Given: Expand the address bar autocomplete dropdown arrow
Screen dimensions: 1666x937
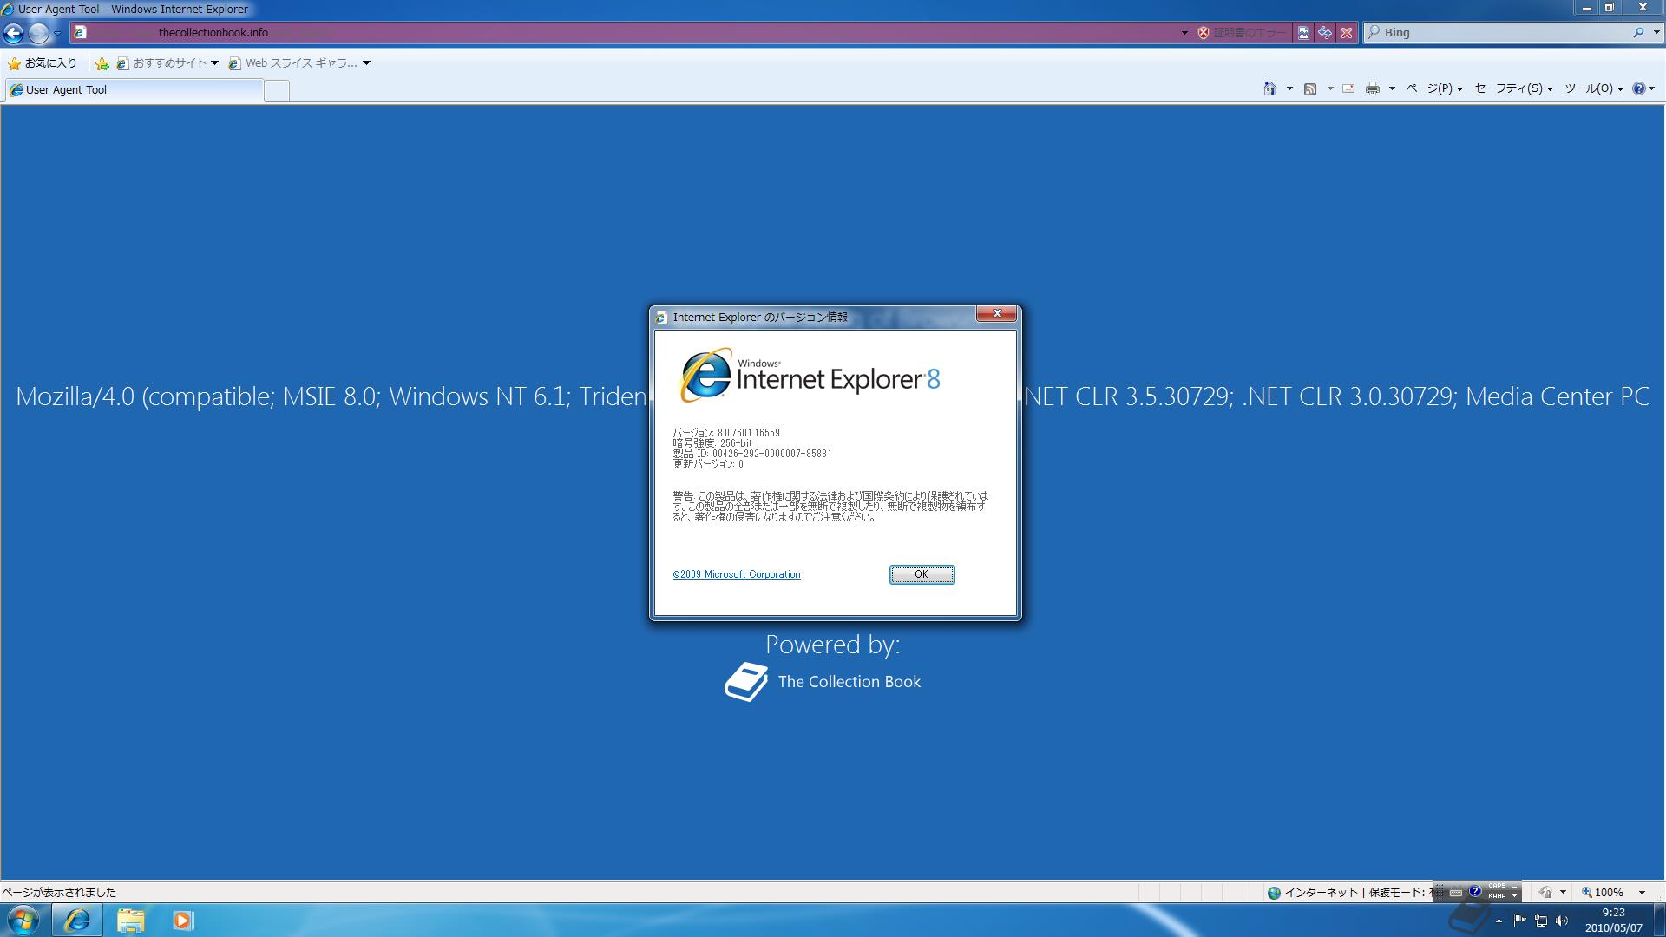Looking at the screenshot, I should tap(1184, 33).
